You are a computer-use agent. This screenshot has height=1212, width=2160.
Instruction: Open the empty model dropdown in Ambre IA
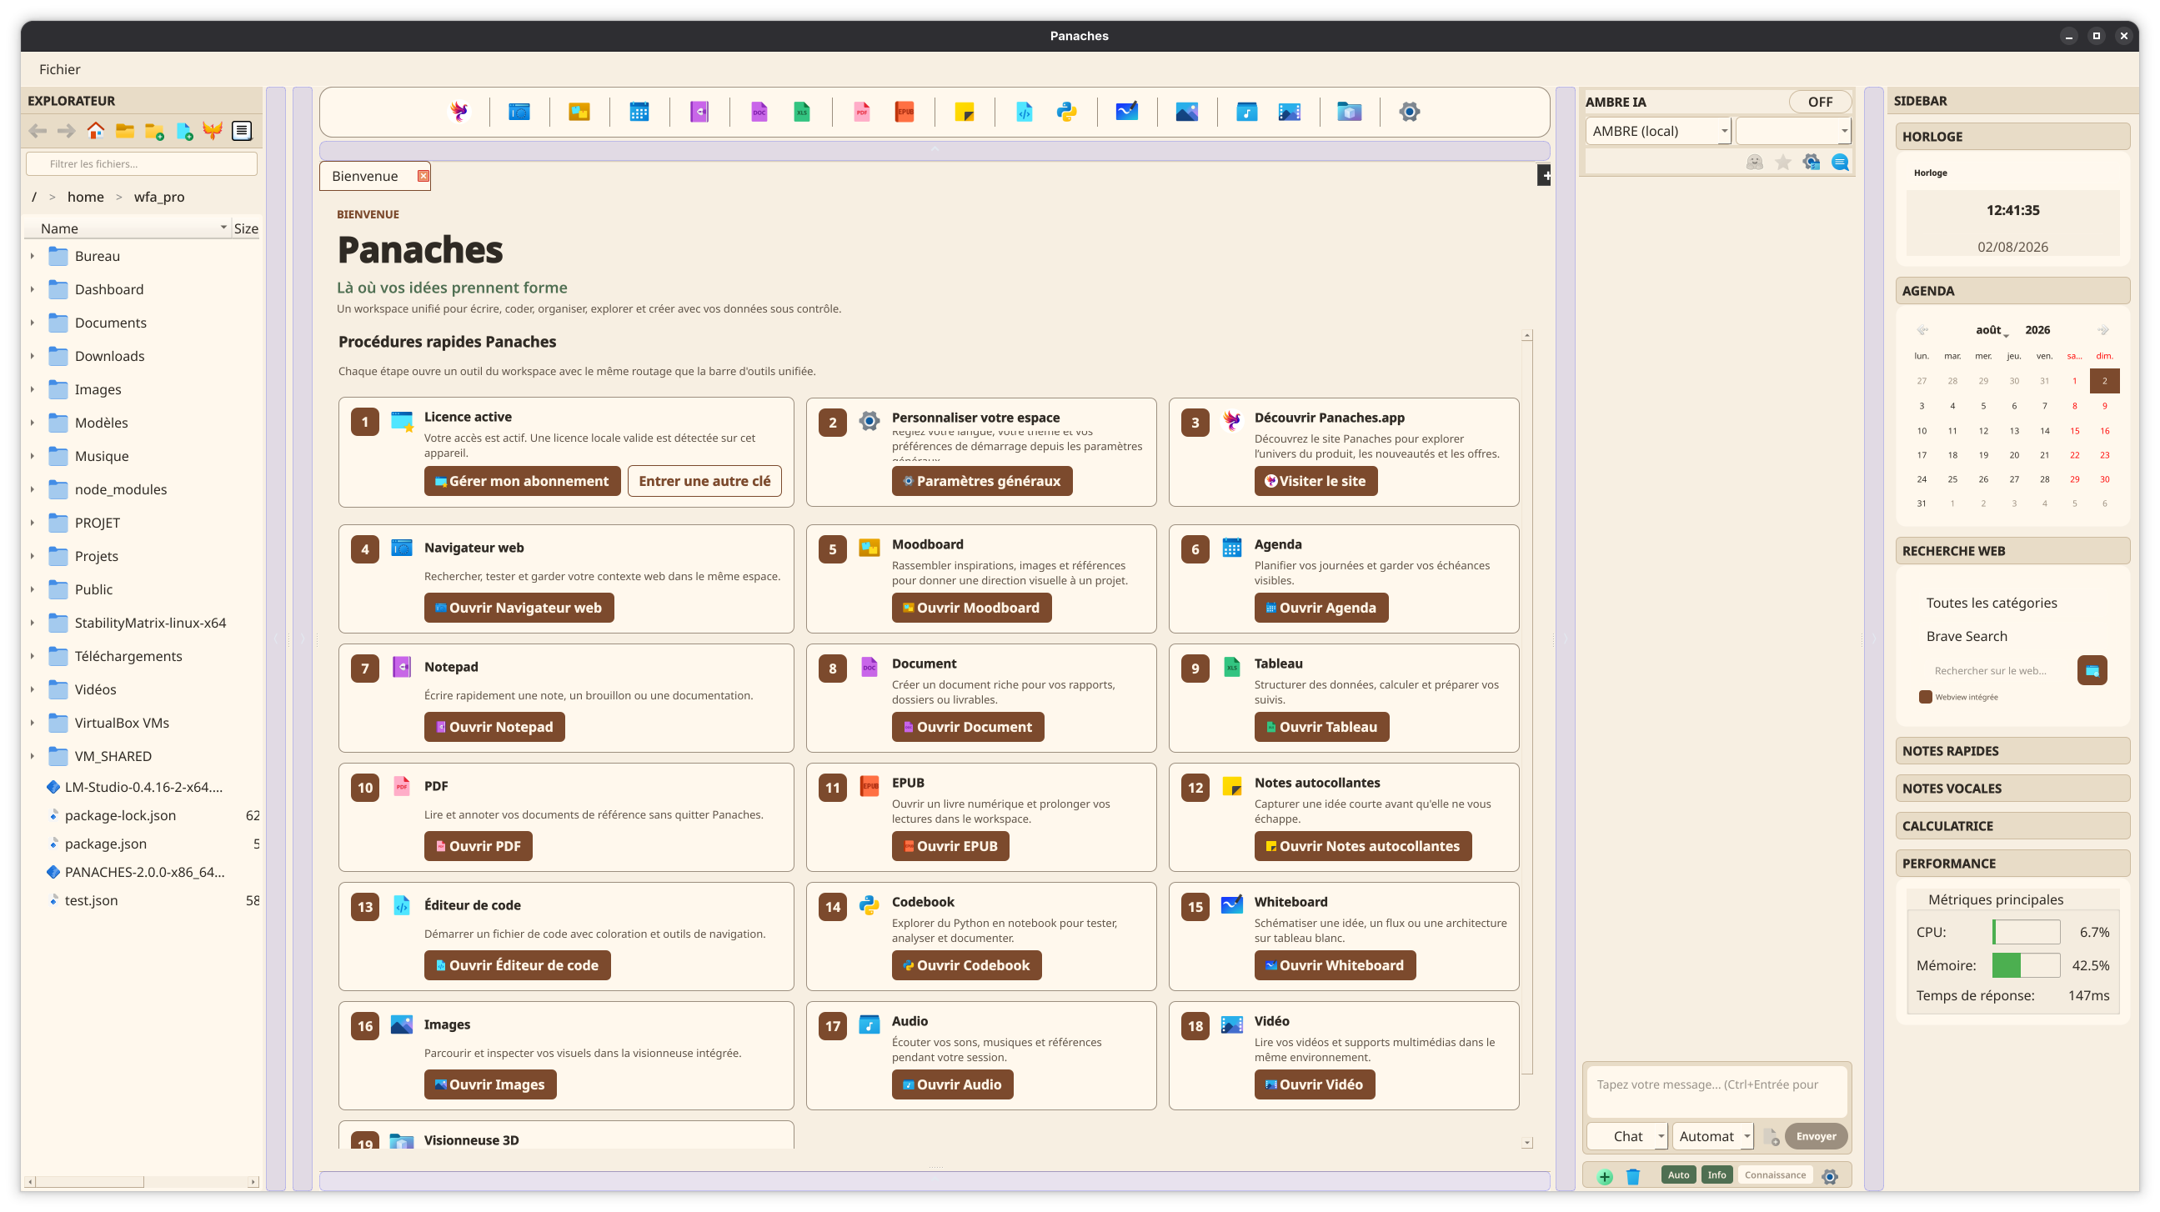click(x=1792, y=131)
